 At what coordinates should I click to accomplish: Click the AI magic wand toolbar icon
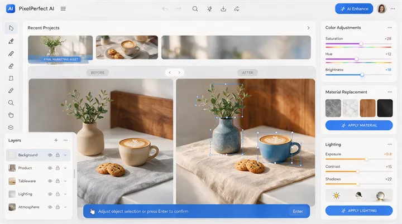(209, 9)
